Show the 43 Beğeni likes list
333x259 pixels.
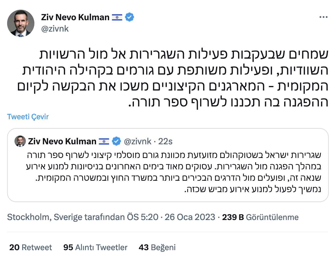tap(157, 248)
